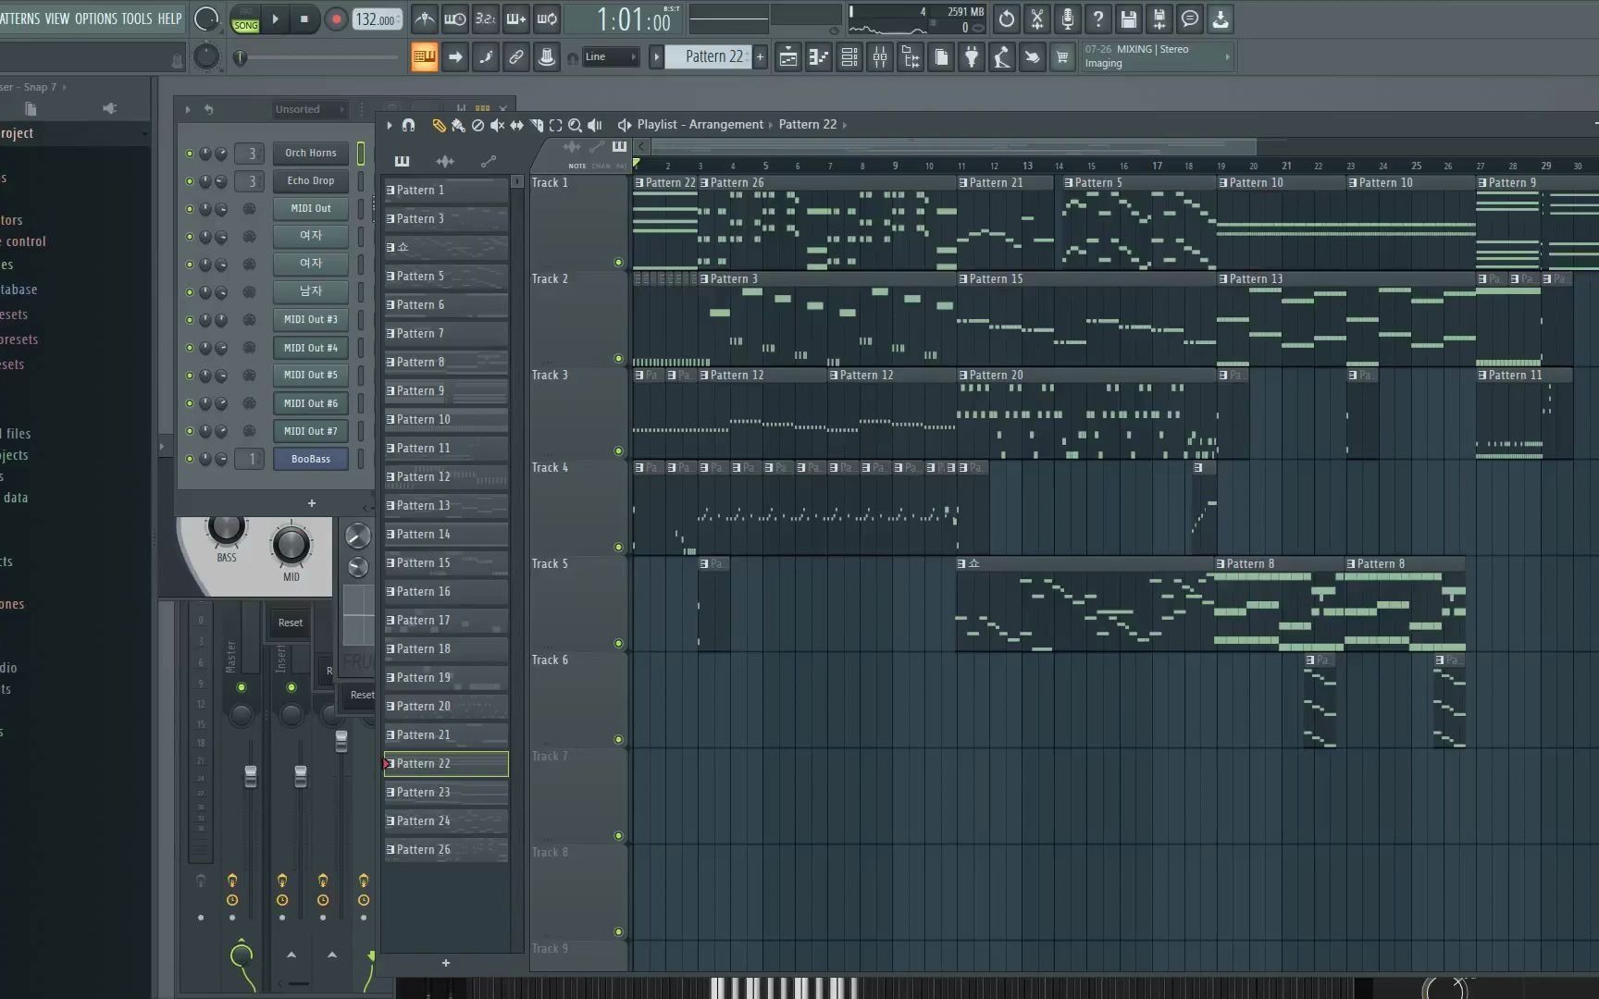Viewport: 1599px width, 999px height.
Task: Open the Playlist options menu arrow
Action: point(389,125)
